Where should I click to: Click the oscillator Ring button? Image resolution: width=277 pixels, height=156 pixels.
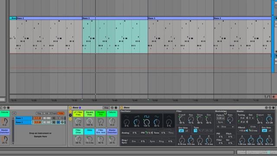pyautogui.click(x=161, y=141)
